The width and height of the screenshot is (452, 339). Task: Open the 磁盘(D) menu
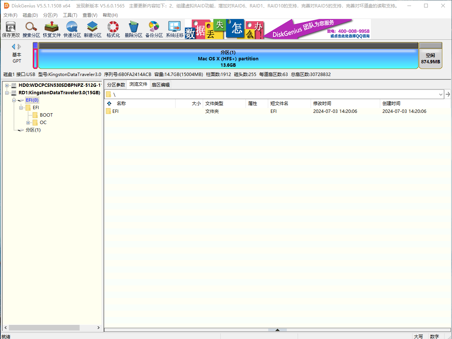click(x=30, y=15)
